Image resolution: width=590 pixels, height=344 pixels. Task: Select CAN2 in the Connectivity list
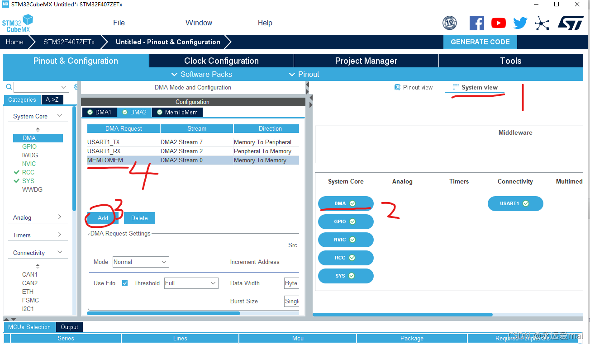30,283
